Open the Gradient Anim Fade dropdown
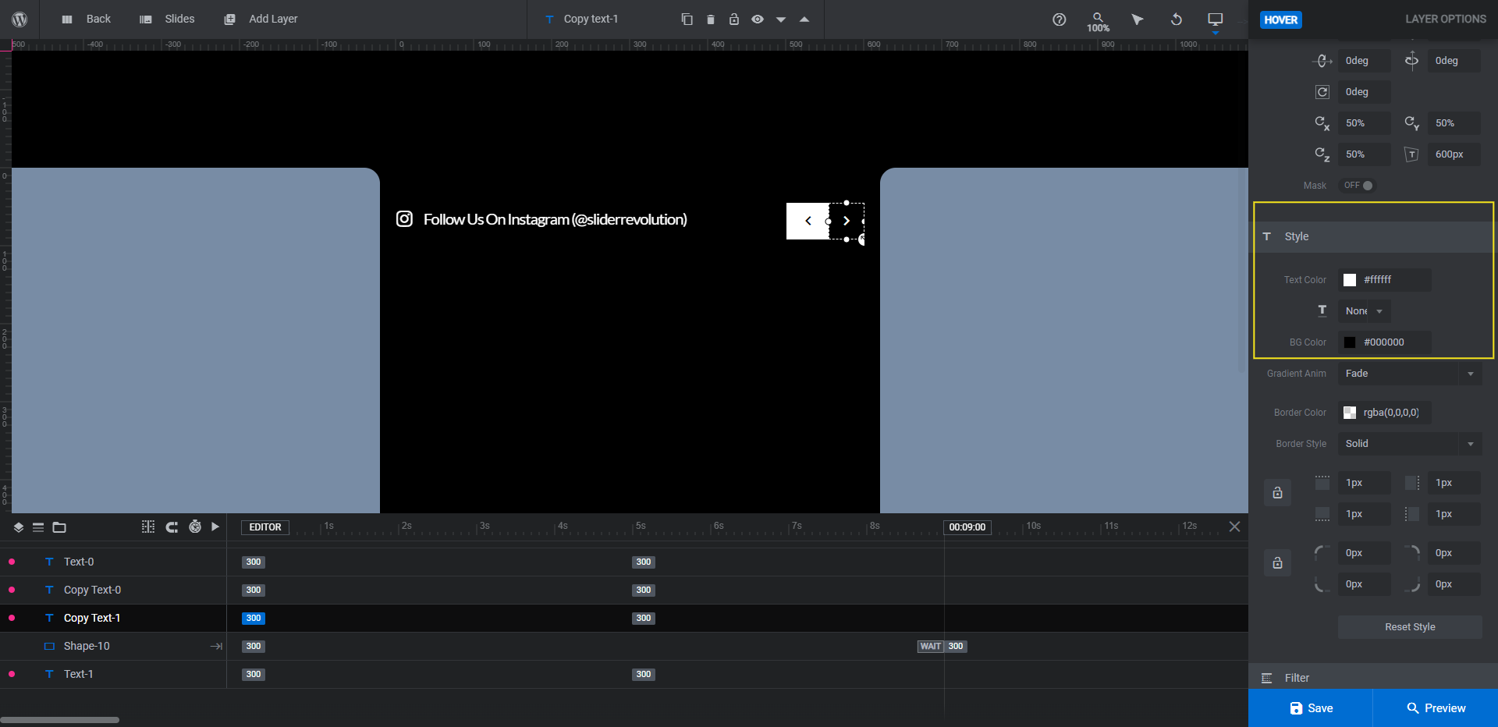 click(x=1410, y=374)
